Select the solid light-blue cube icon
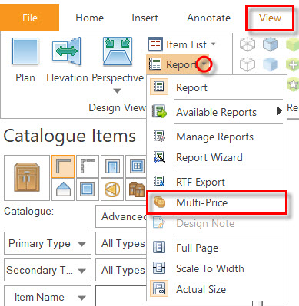 coord(271,64)
